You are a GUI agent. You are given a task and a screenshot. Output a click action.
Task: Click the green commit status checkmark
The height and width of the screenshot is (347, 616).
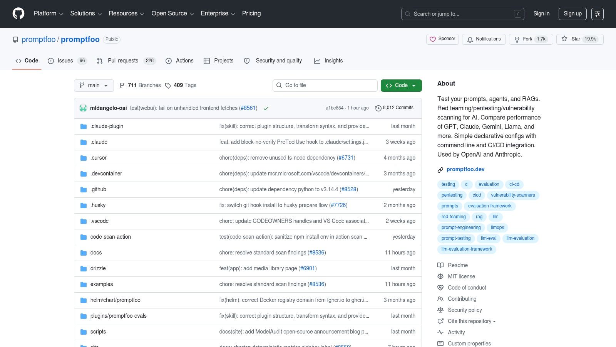266,108
